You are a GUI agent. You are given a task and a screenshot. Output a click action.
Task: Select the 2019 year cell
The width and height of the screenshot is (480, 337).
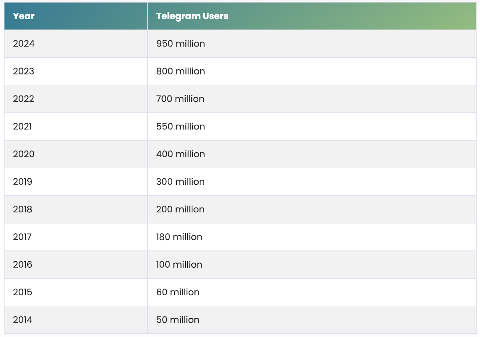pyautogui.click(x=22, y=182)
